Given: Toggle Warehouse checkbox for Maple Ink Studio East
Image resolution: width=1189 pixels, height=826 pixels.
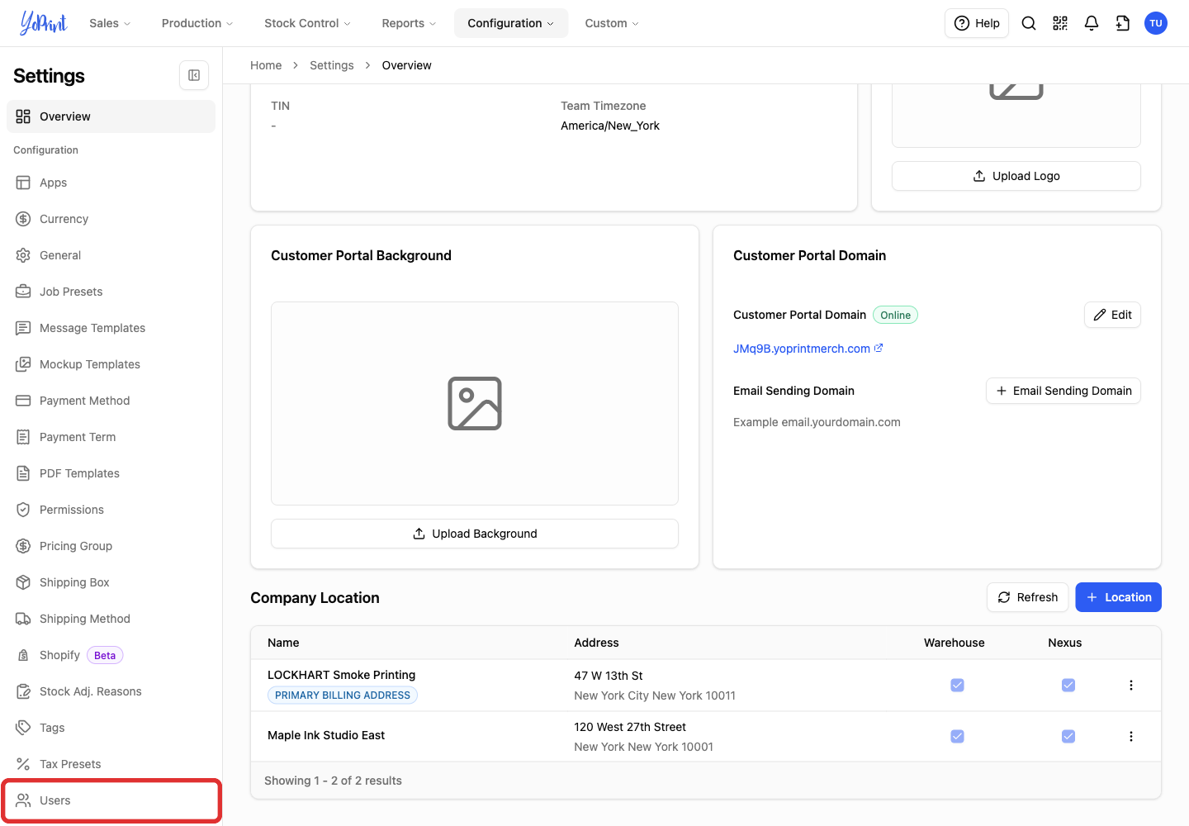Looking at the screenshot, I should [957, 736].
